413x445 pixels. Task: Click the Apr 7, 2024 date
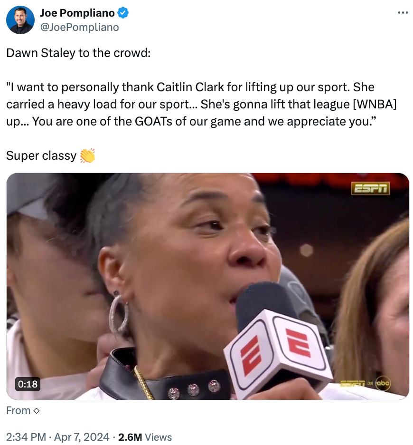coord(82,437)
